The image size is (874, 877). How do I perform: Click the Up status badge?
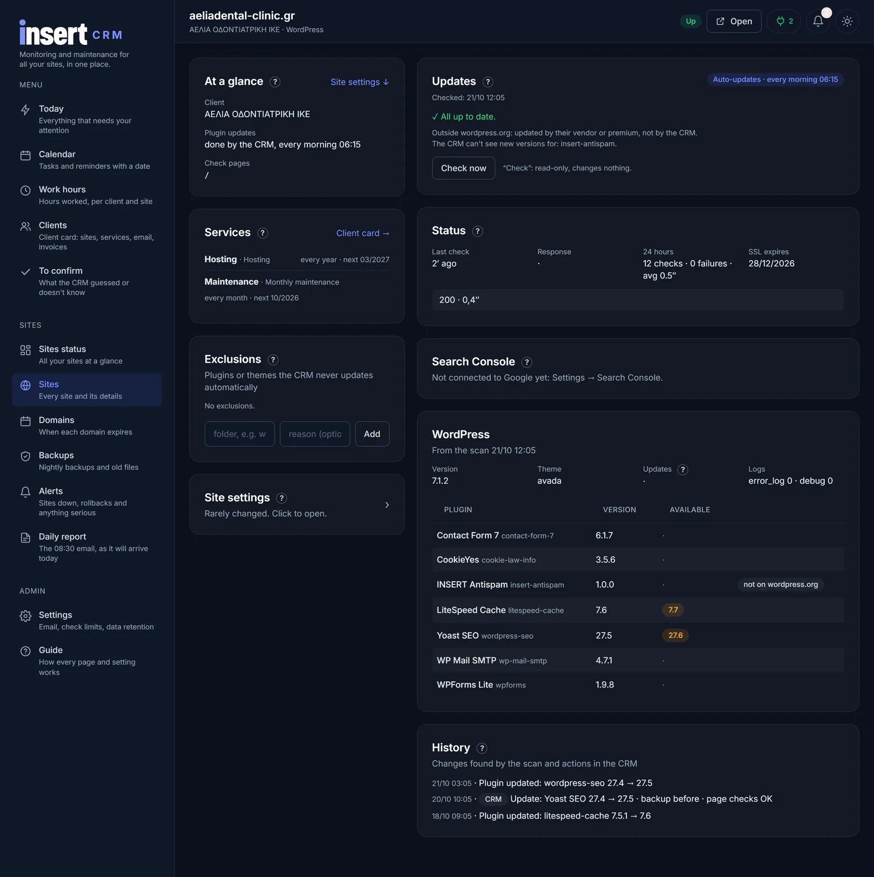coord(690,21)
